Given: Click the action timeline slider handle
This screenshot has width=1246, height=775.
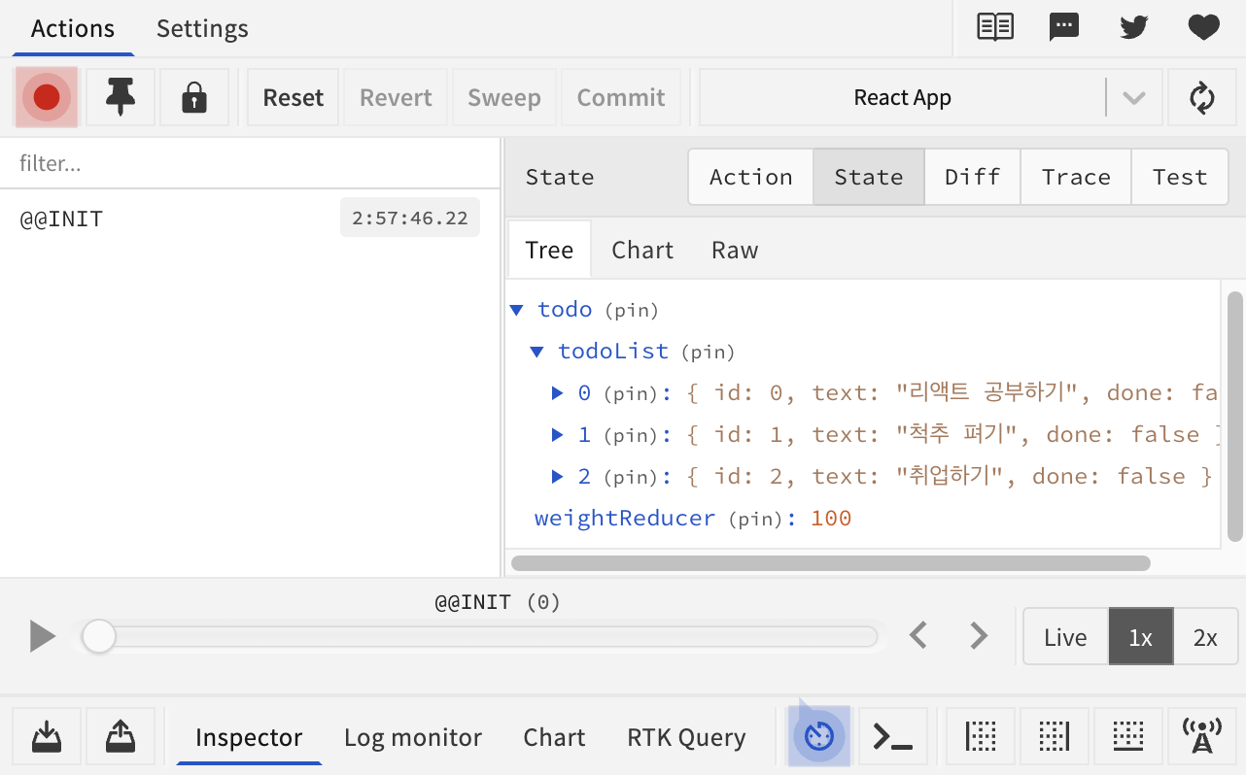Looking at the screenshot, I should [x=98, y=637].
